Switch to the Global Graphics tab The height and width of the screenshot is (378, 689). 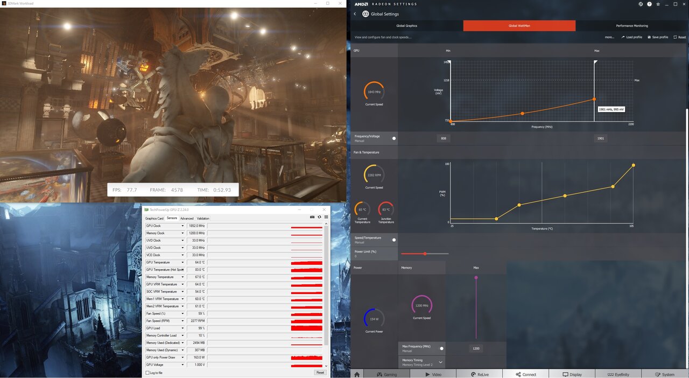click(x=406, y=26)
